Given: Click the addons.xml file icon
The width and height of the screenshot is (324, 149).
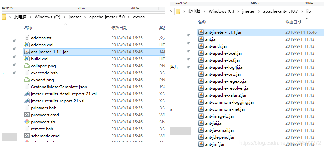Looking at the screenshot, I should [27, 45].
